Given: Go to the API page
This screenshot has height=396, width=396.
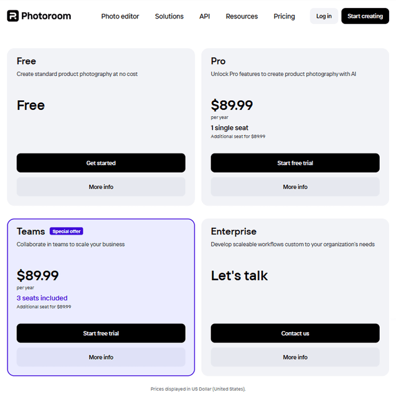Looking at the screenshot, I should click(204, 16).
